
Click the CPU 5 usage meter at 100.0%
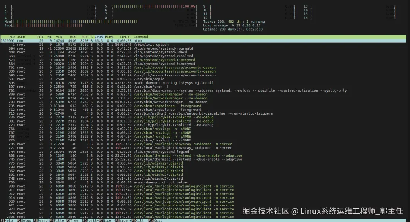point(151,6)
